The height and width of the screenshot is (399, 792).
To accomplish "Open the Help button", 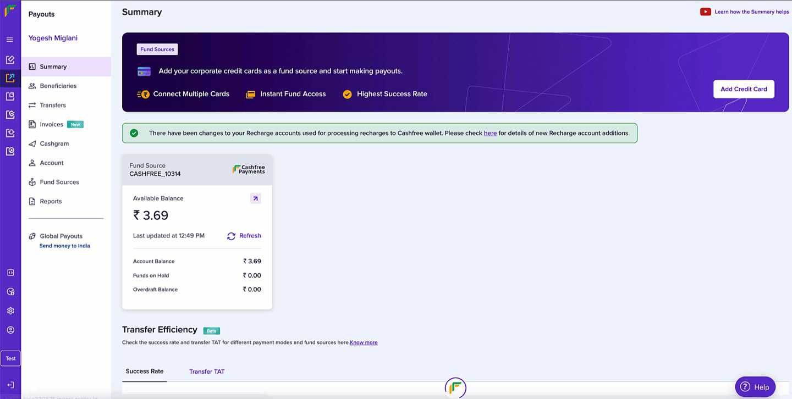I will tap(755, 387).
